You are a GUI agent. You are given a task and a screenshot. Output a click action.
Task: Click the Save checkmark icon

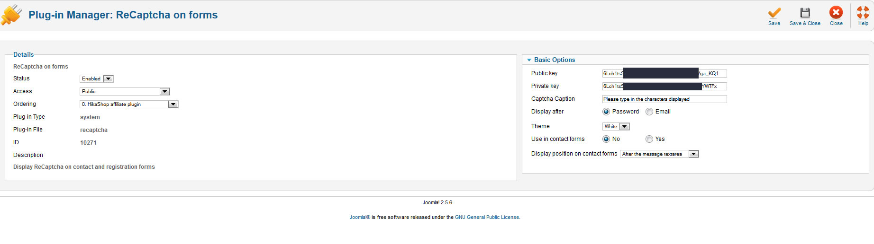(x=774, y=13)
